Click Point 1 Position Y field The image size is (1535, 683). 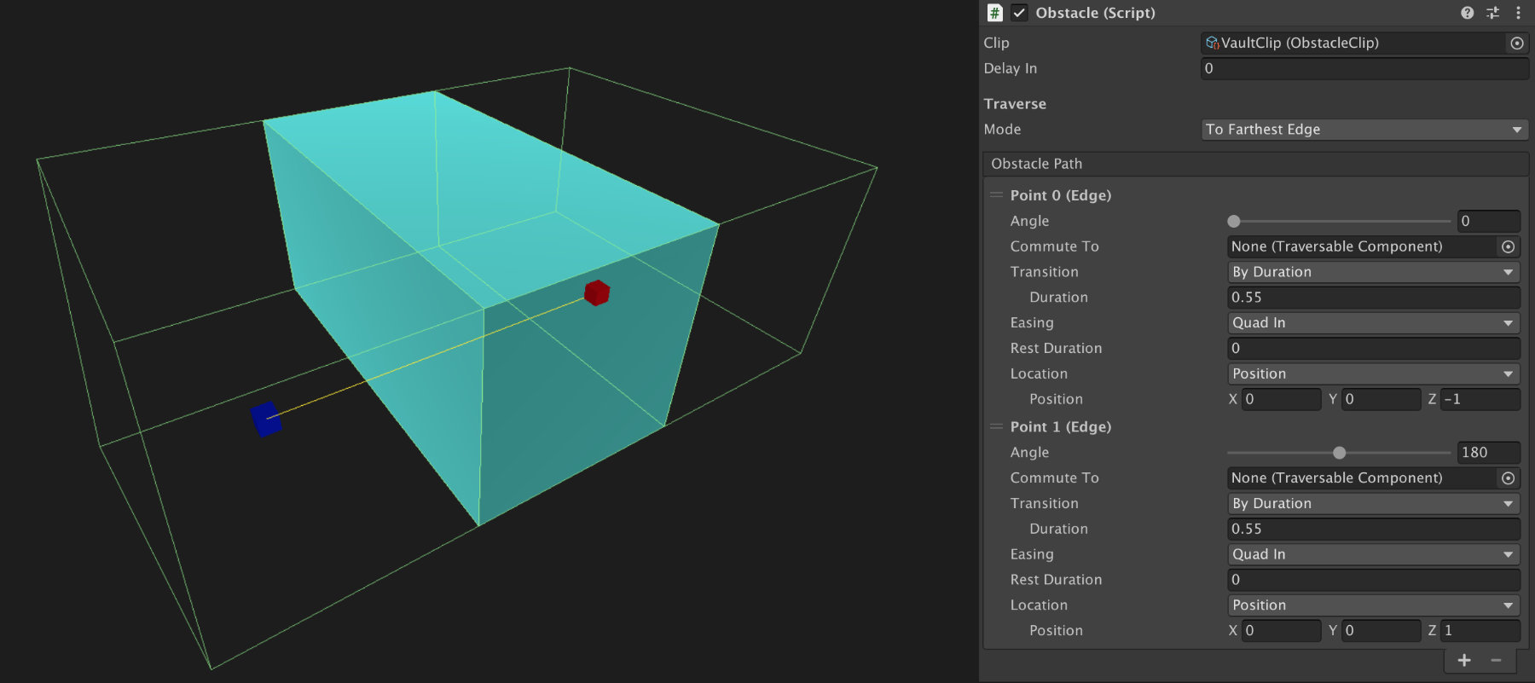point(1381,631)
